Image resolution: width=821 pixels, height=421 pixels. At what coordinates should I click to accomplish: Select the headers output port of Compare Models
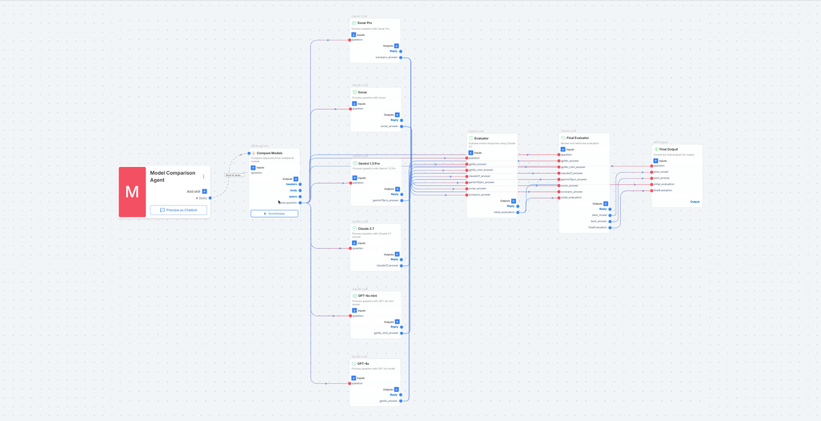300,184
